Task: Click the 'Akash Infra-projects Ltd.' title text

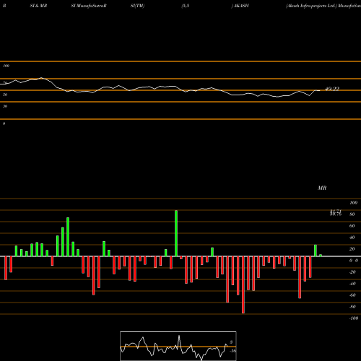Action: tap(310, 6)
